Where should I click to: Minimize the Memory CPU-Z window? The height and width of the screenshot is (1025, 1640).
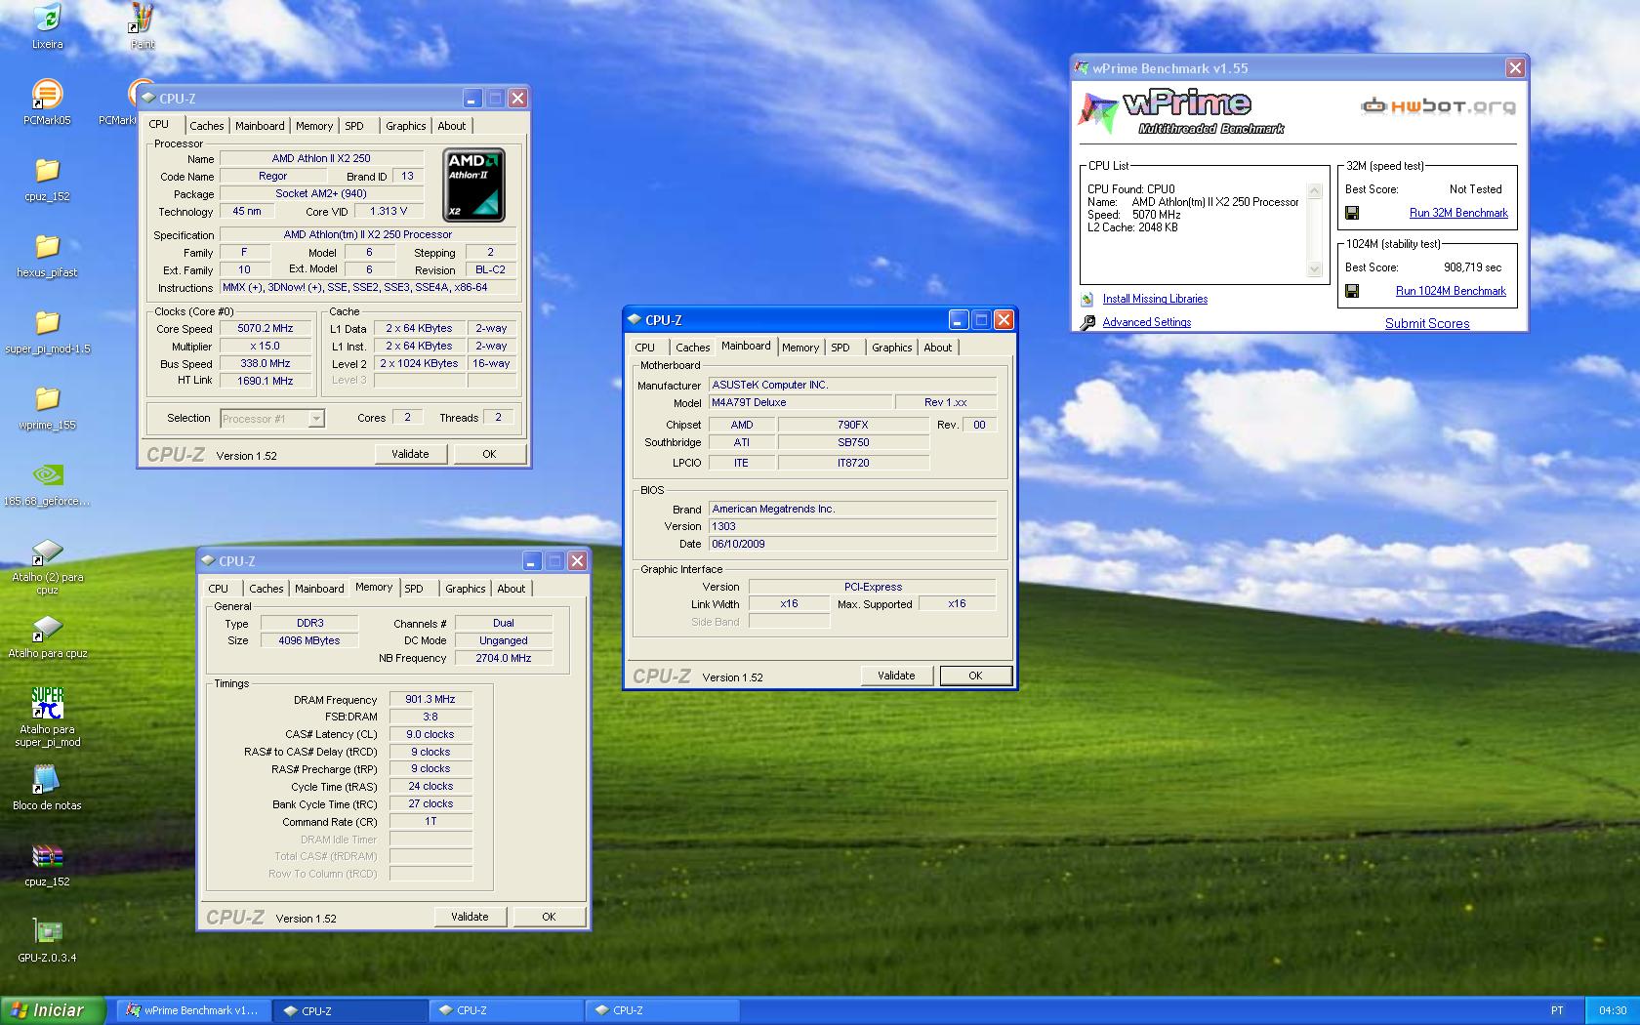coord(531,561)
